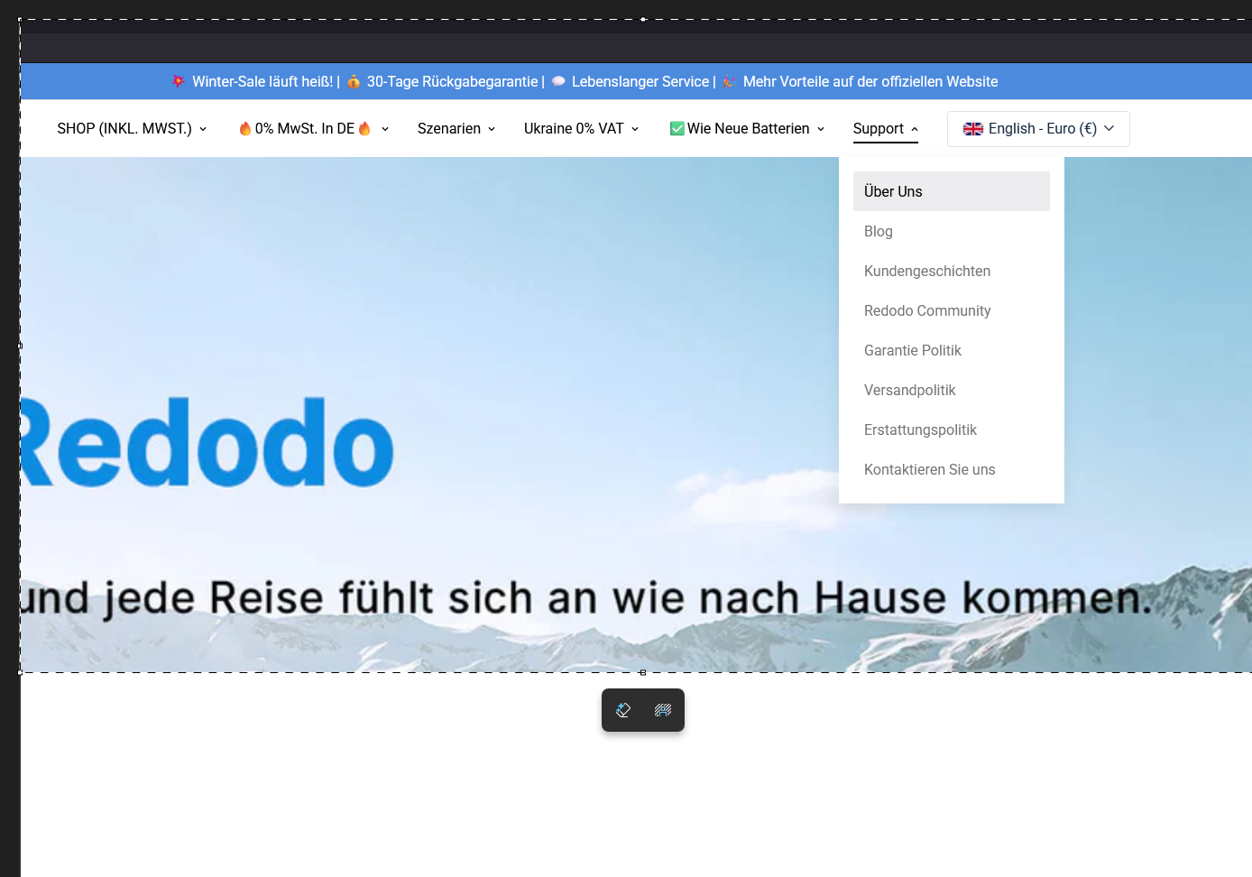Image resolution: width=1252 pixels, height=877 pixels.
Task: Click the remove background person icon
Action: (x=663, y=710)
